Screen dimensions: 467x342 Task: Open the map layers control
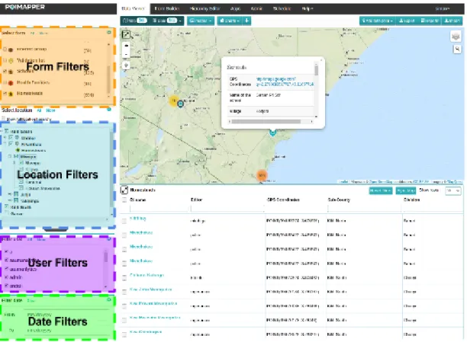coord(456,37)
